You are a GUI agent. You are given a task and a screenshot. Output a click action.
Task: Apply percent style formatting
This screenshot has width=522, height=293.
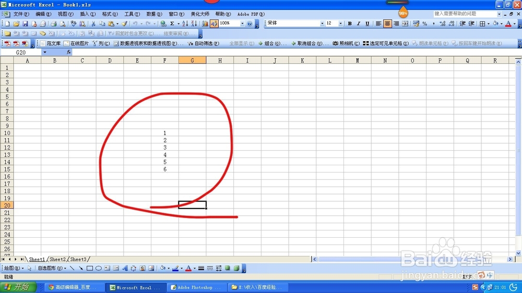pyautogui.click(x=425, y=23)
